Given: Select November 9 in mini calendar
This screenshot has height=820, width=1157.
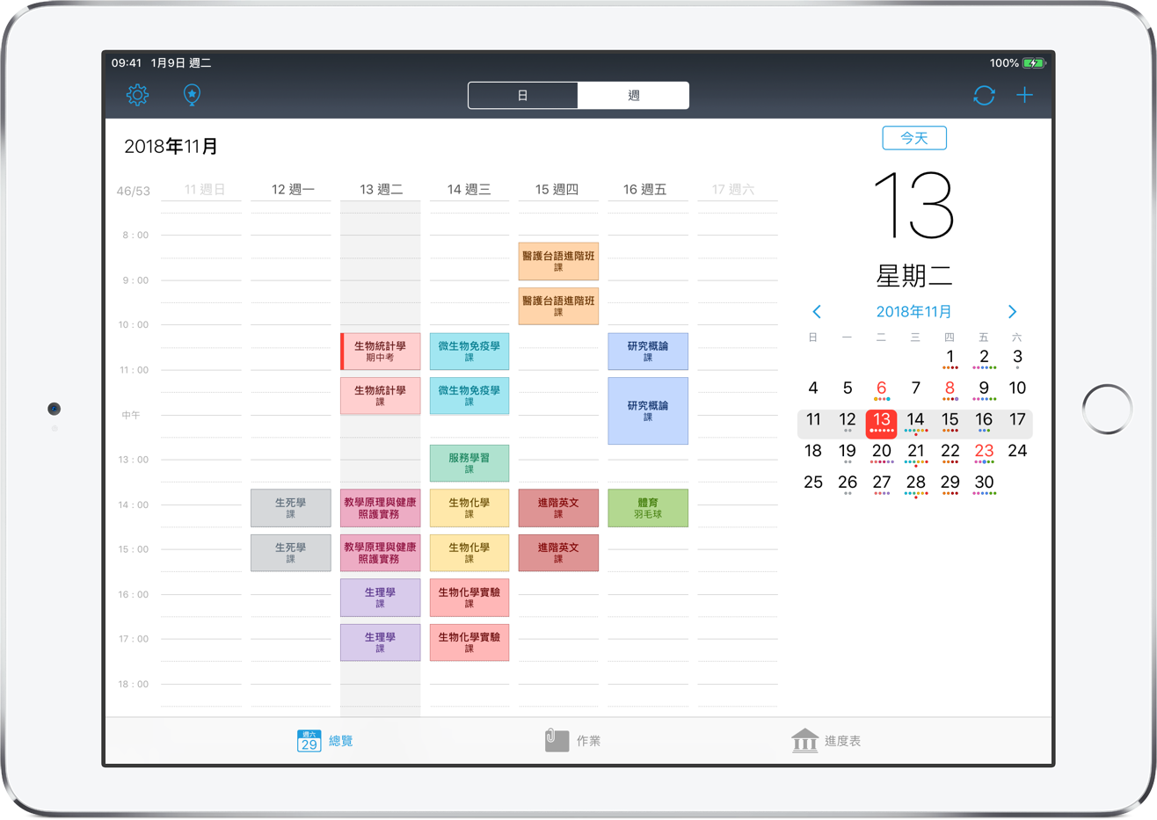Looking at the screenshot, I should pyautogui.click(x=984, y=389).
